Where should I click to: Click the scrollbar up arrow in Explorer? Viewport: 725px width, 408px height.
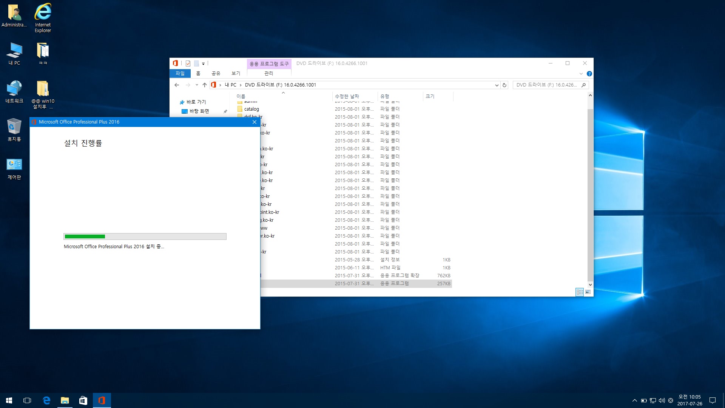[x=590, y=96]
